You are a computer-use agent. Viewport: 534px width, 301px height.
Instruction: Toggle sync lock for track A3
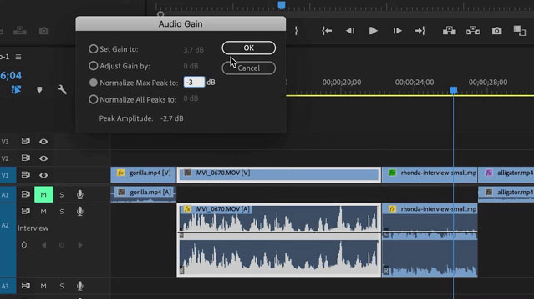pyautogui.click(x=26, y=286)
